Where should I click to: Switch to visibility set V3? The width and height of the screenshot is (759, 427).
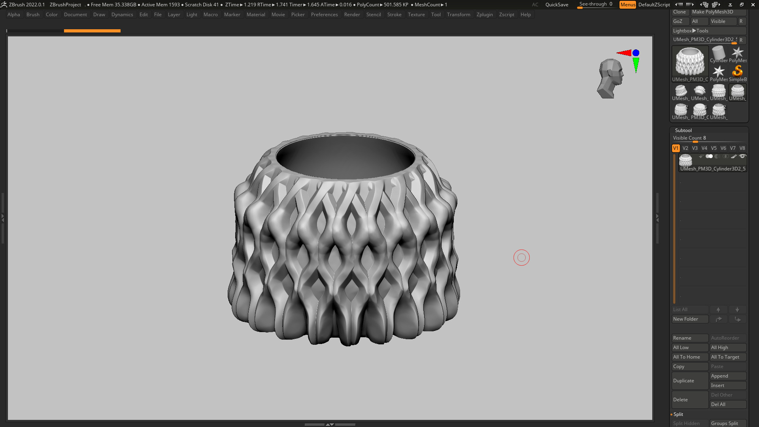(x=695, y=148)
